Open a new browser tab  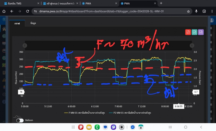161,3
